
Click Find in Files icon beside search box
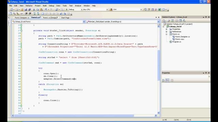(x=111, y=9)
